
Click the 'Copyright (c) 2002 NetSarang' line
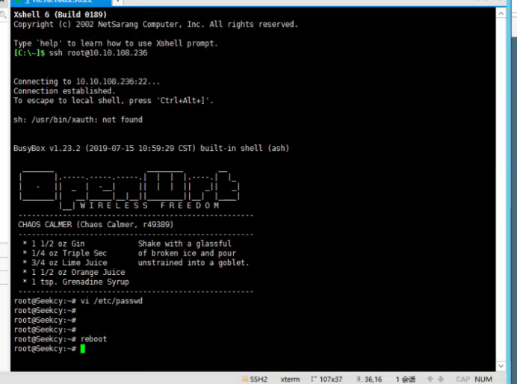click(155, 25)
